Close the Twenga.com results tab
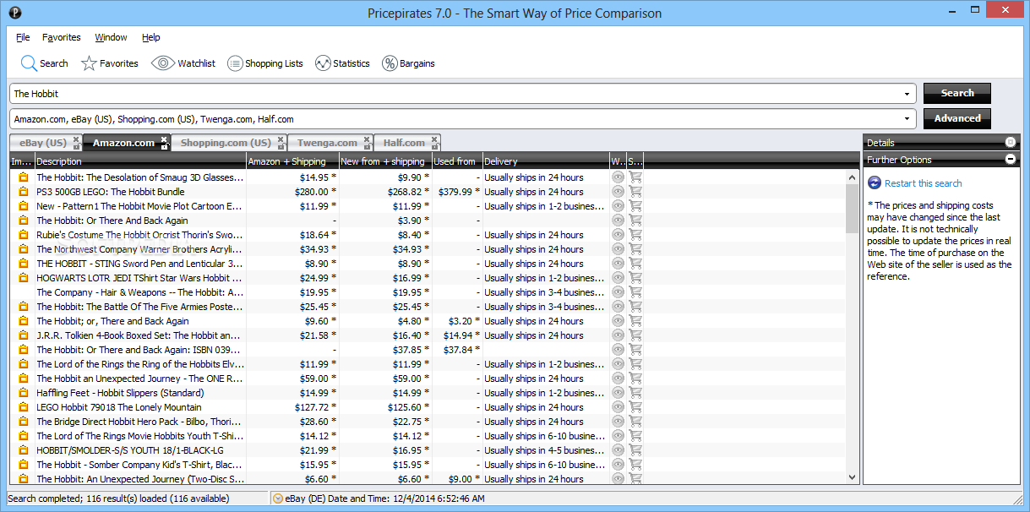Image resolution: width=1030 pixels, height=512 pixels. [366, 139]
